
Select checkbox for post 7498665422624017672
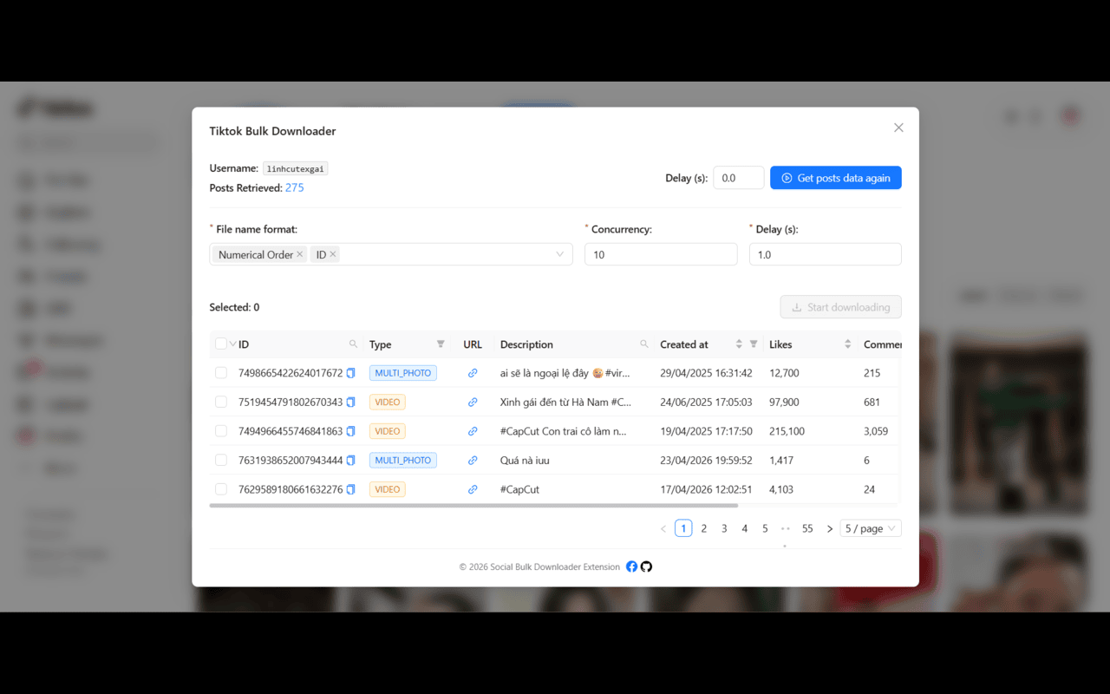pos(221,373)
